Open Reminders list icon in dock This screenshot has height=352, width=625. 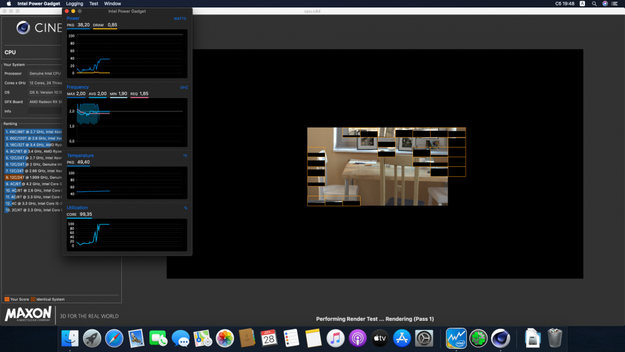pyautogui.click(x=291, y=338)
